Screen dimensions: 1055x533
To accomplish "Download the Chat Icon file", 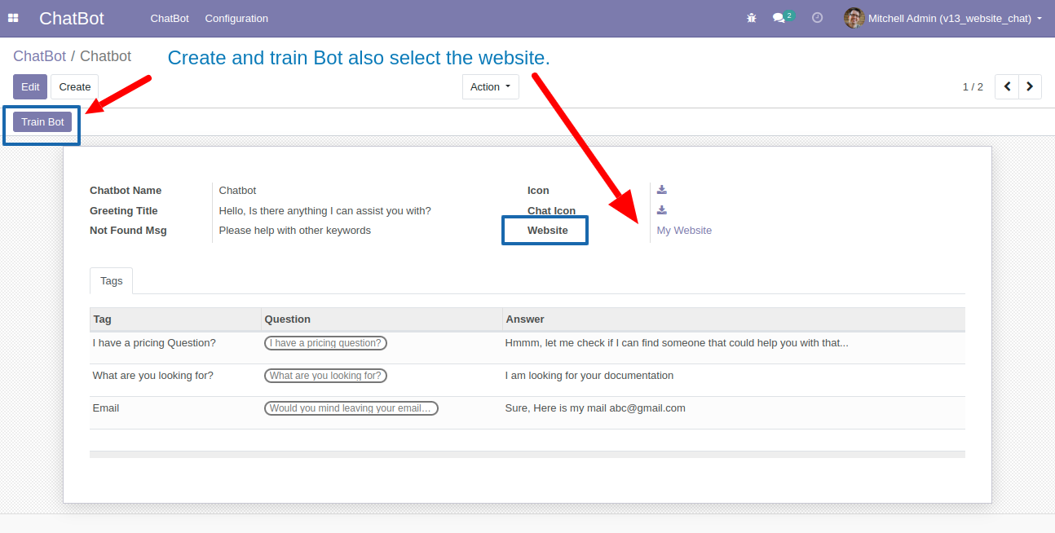I will (662, 210).
